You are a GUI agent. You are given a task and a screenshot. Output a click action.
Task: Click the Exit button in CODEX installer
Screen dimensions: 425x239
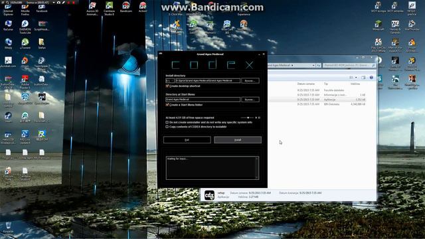coord(187,140)
